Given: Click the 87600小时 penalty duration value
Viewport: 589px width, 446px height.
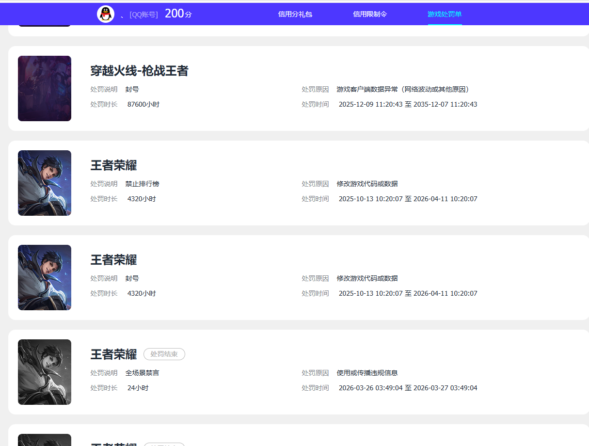Looking at the screenshot, I should click(x=143, y=104).
